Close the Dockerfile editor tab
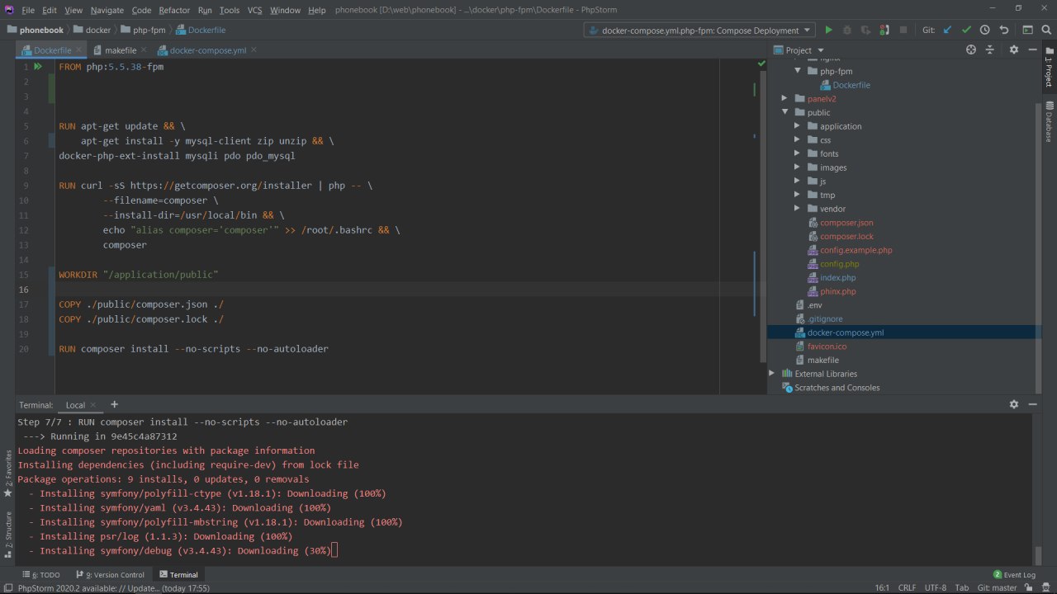Viewport: 1057px width, 594px height. (79, 50)
